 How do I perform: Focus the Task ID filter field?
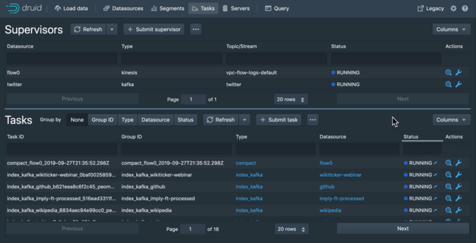click(62, 149)
